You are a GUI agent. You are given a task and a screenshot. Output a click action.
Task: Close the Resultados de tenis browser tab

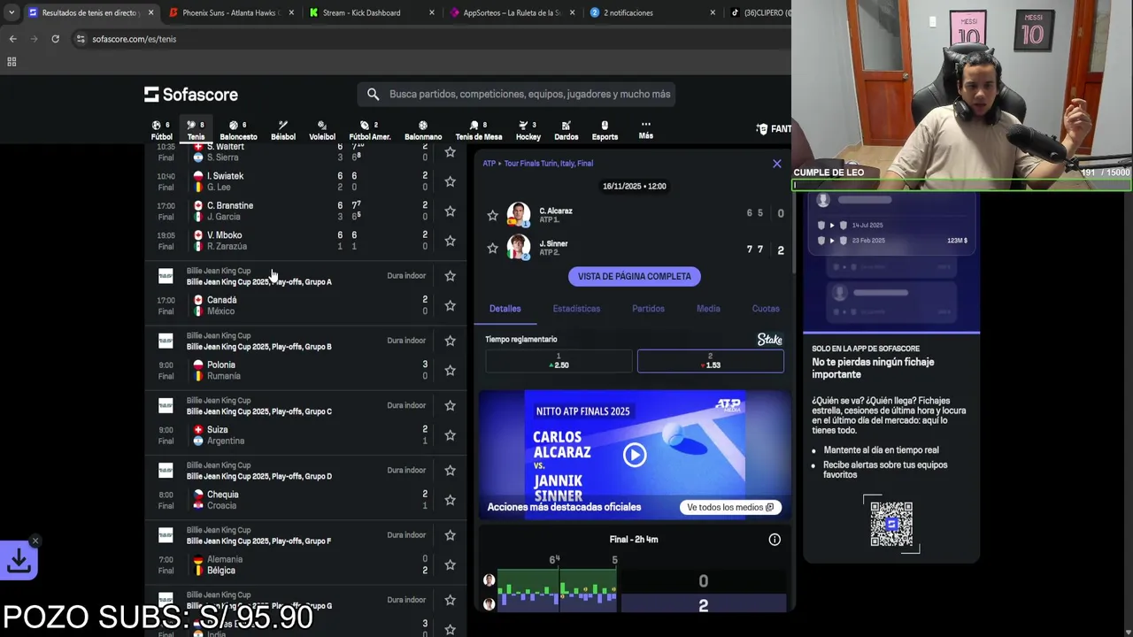[150, 12]
